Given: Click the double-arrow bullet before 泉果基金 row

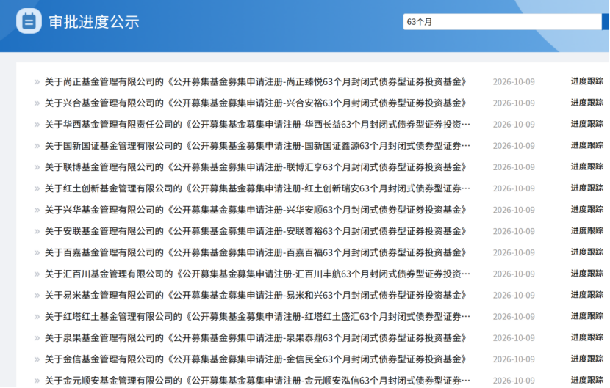Looking at the screenshot, I should [x=37, y=338].
